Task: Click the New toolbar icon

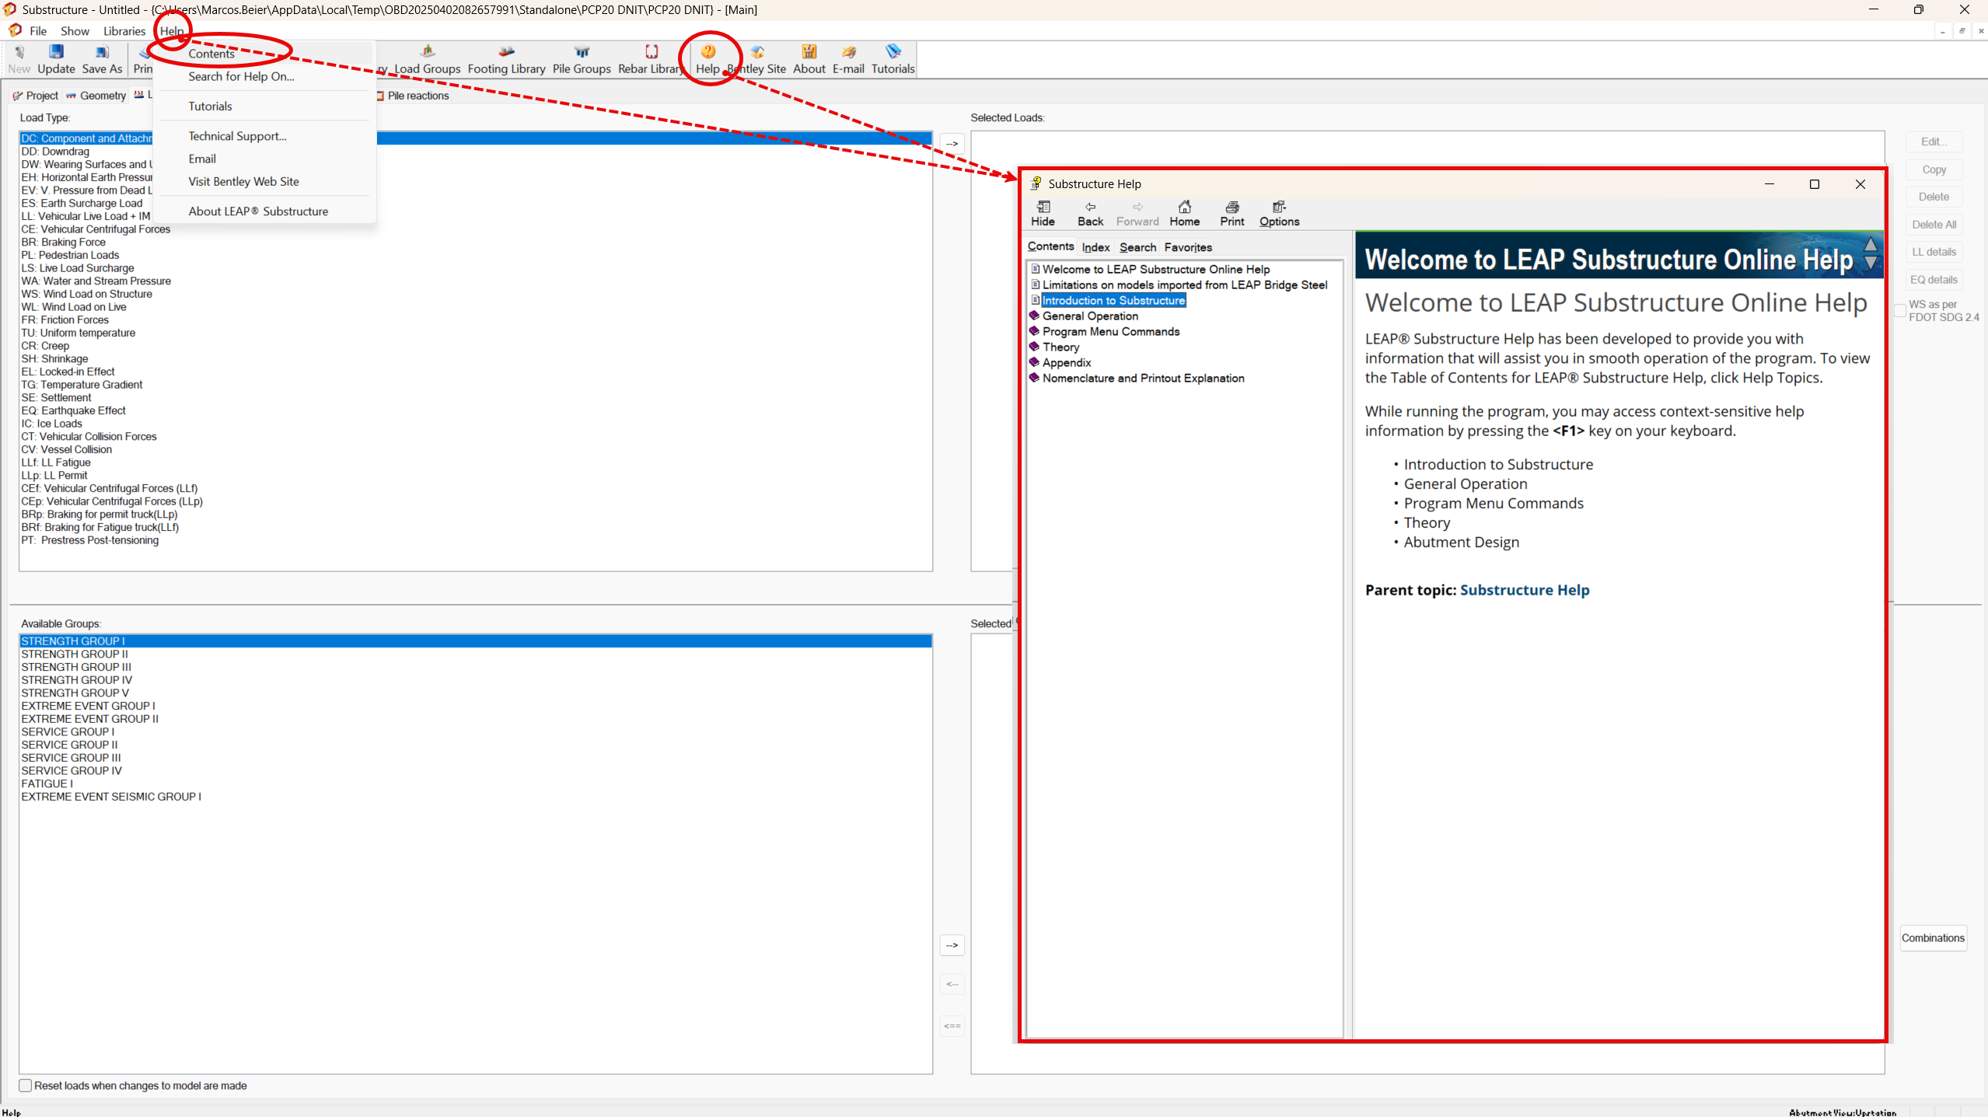Action: pyautogui.click(x=19, y=59)
